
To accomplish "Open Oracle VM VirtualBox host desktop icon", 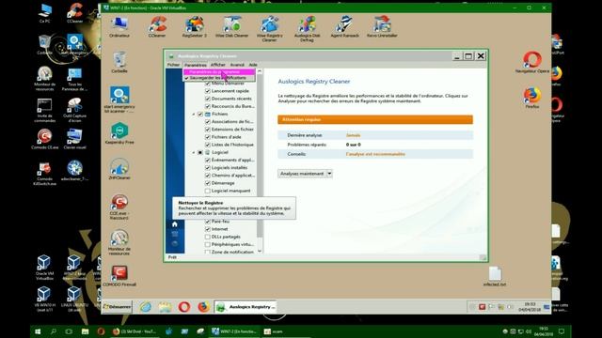I will 44,268.
